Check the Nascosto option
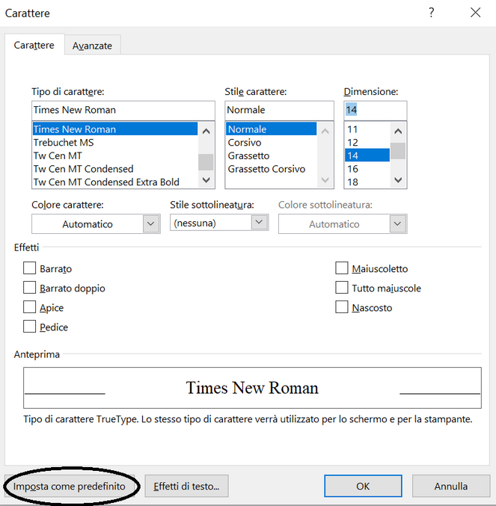 point(342,307)
